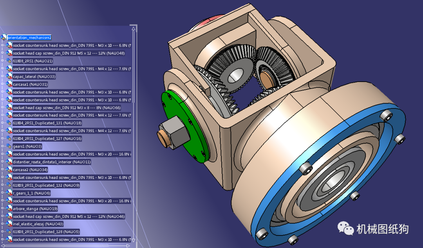
Task: Click the assembly icon of 61809_2RS1_Duplicated_132
Action: tap(9, 185)
